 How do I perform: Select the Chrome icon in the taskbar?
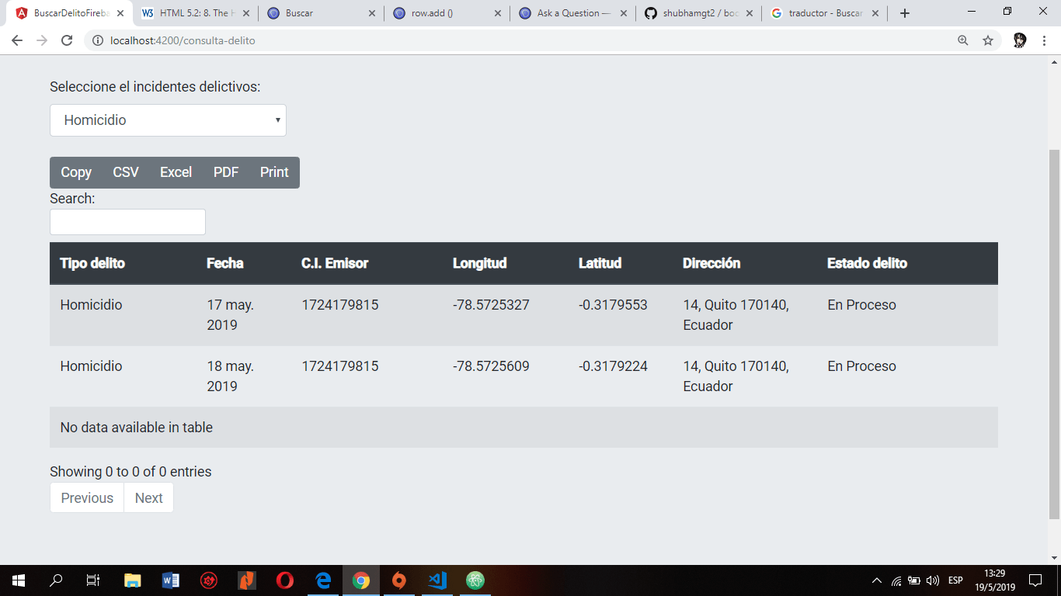(361, 580)
